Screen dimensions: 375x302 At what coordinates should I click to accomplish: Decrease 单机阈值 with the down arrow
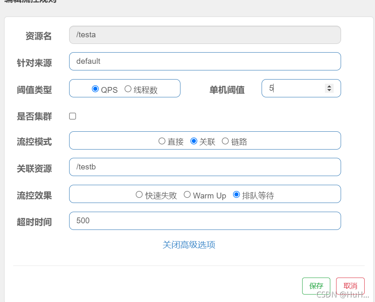pyautogui.click(x=329, y=90)
